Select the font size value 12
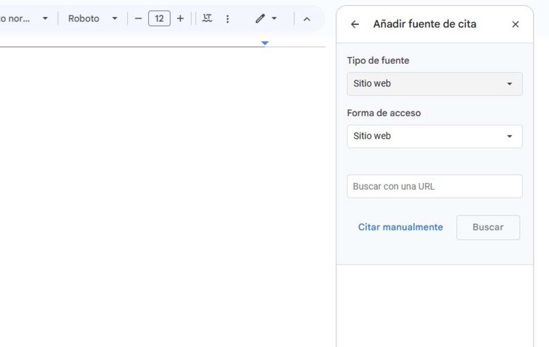549x347 pixels. 159,18
